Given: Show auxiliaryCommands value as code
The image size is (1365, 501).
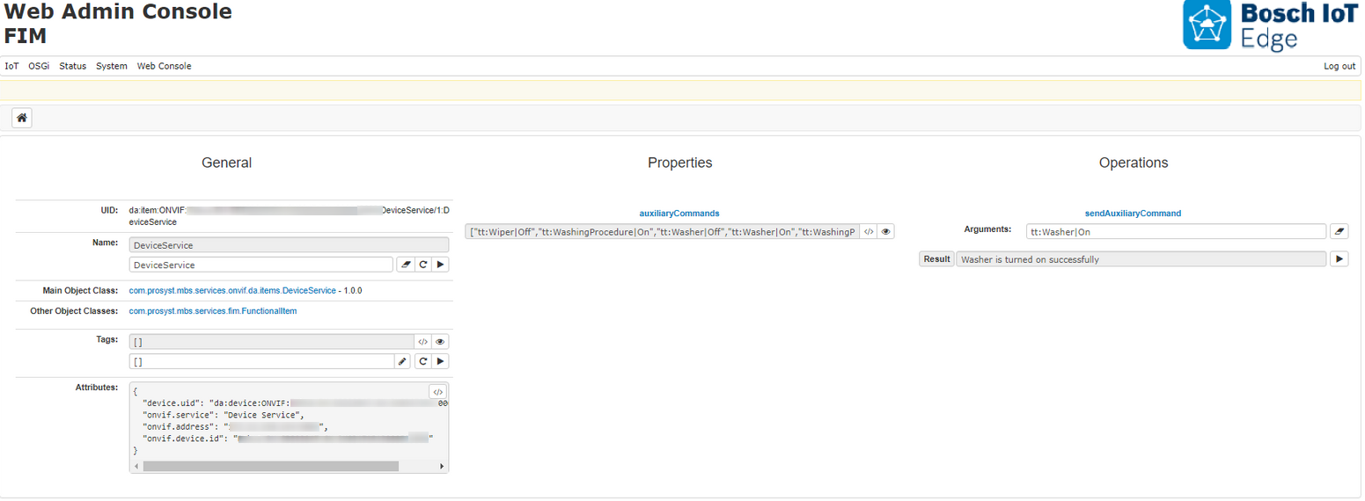Looking at the screenshot, I should tap(869, 232).
